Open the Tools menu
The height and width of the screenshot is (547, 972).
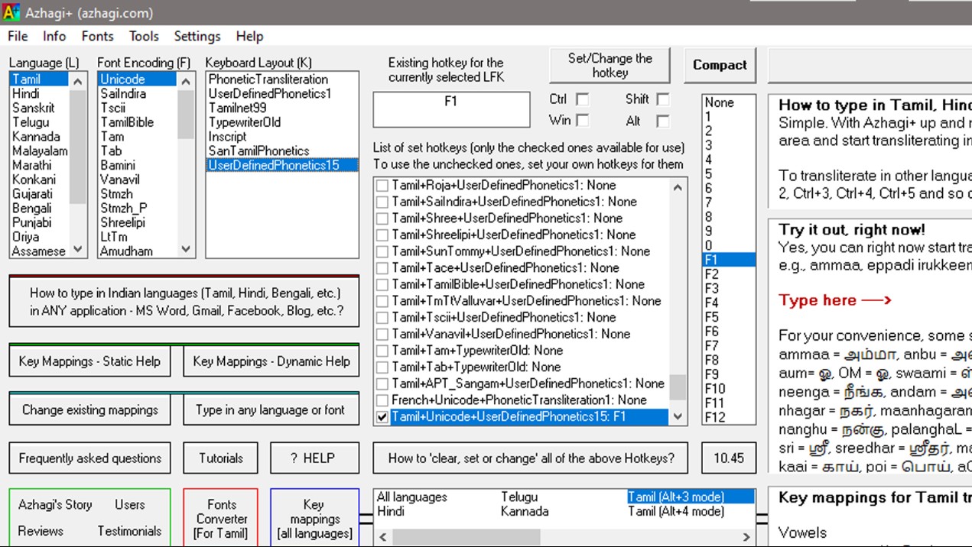point(144,36)
